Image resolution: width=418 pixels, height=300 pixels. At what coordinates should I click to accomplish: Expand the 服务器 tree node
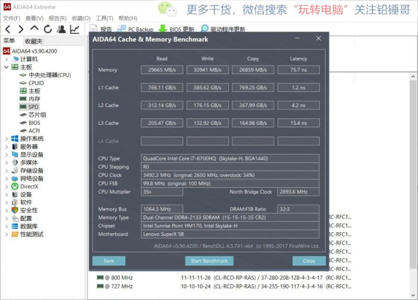pyautogui.click(x=7, y=147)
